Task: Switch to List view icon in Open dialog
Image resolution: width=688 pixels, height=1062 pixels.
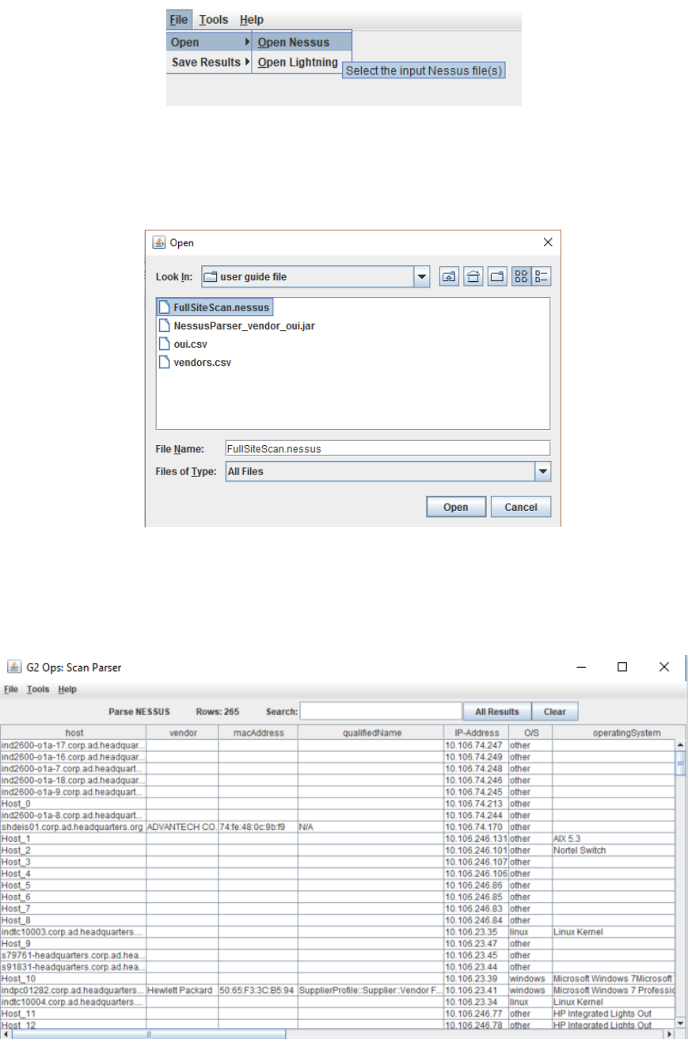Action: coord(522,277)
